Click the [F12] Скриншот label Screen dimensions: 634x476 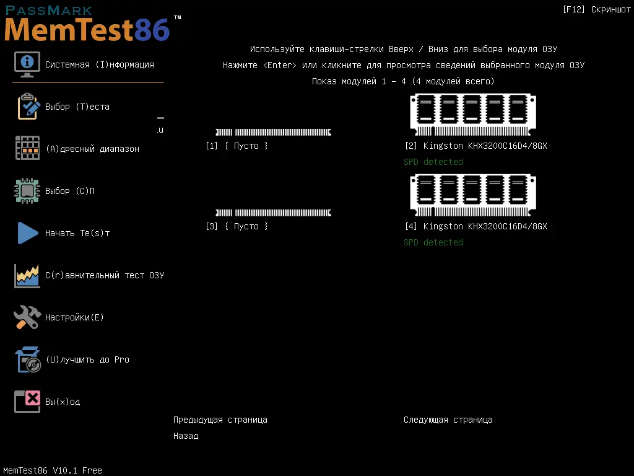click(x=596, y=9)
